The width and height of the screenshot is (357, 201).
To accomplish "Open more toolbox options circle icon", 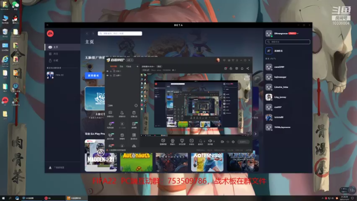I will pos(136,105).
